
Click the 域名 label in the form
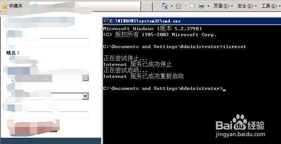13,53
